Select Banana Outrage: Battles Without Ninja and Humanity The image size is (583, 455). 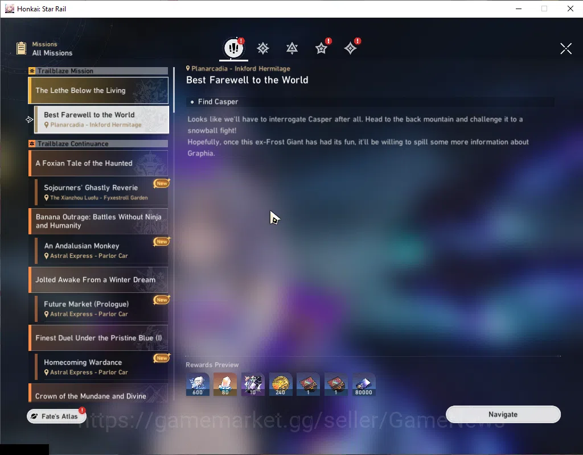[x=98, y=221]
